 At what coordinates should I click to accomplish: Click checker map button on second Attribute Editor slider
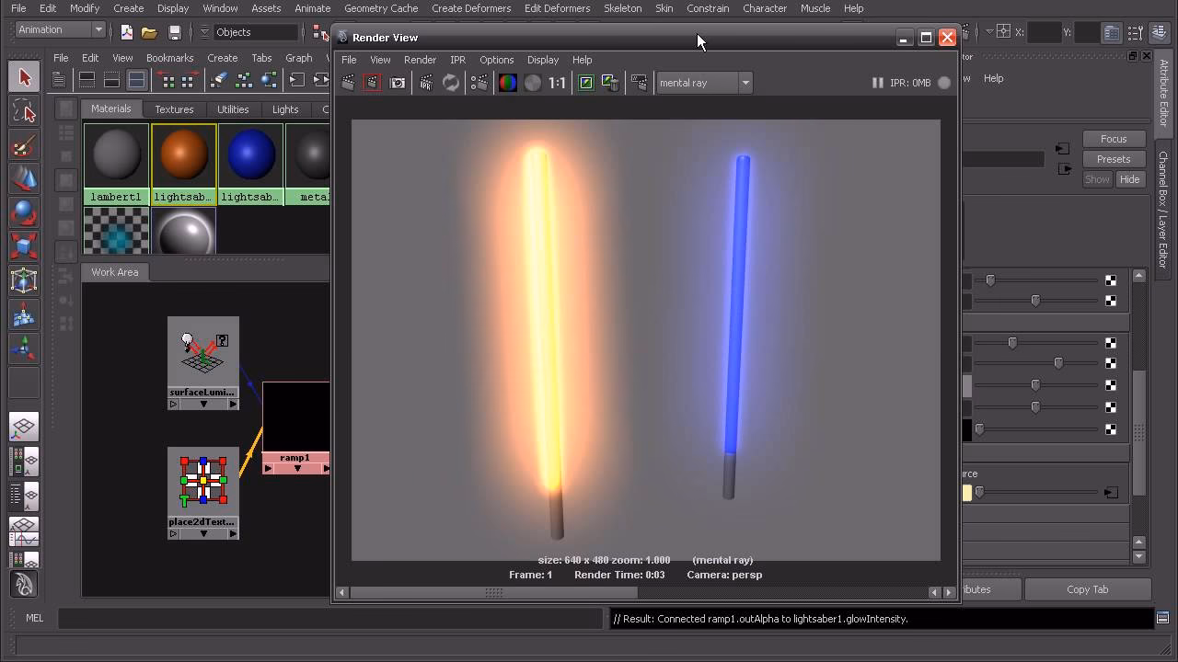pyautogui.click(x=1111, y=301)
